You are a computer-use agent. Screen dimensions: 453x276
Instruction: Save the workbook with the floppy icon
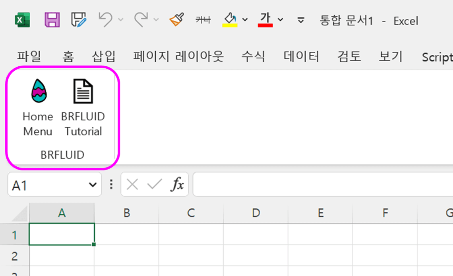pos(52,20)
